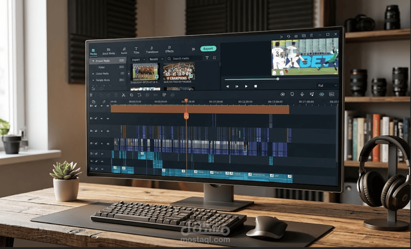
Task: Click the Search media field
Action: (x=184, y=59)
